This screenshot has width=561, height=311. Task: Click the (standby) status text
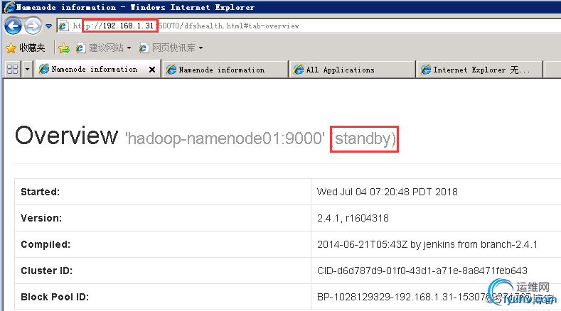[364, 138]
